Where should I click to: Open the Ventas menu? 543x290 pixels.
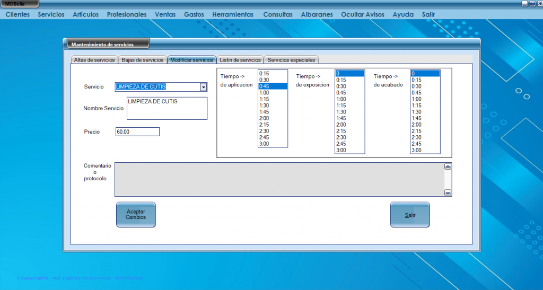click(165, 14)
